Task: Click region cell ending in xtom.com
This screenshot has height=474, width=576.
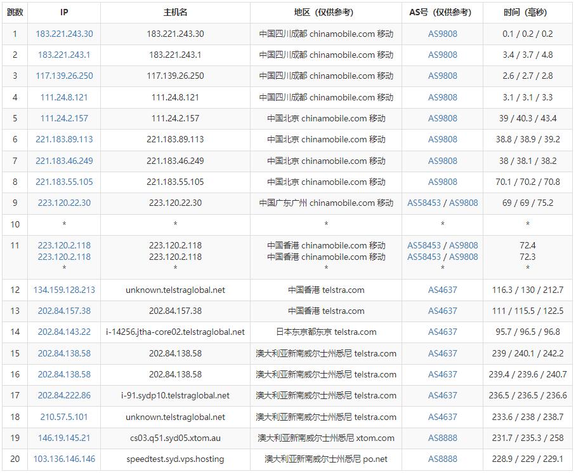Action: (326, 438)
